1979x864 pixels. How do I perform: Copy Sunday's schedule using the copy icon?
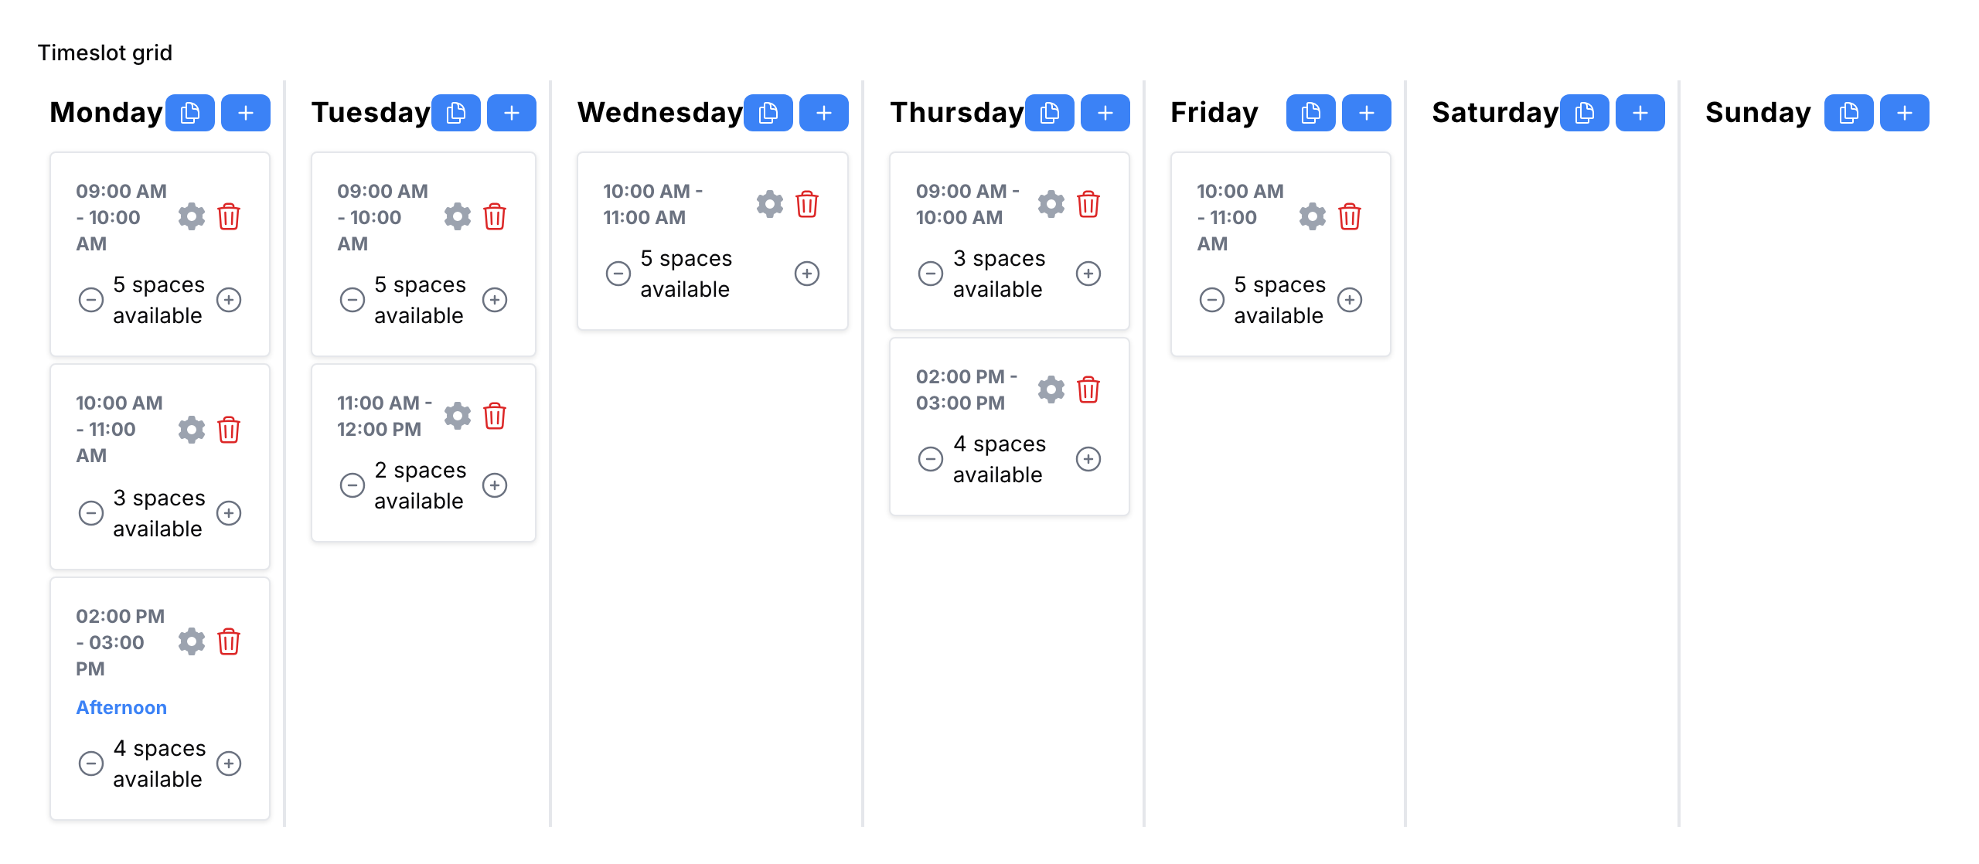[1848, 112]
